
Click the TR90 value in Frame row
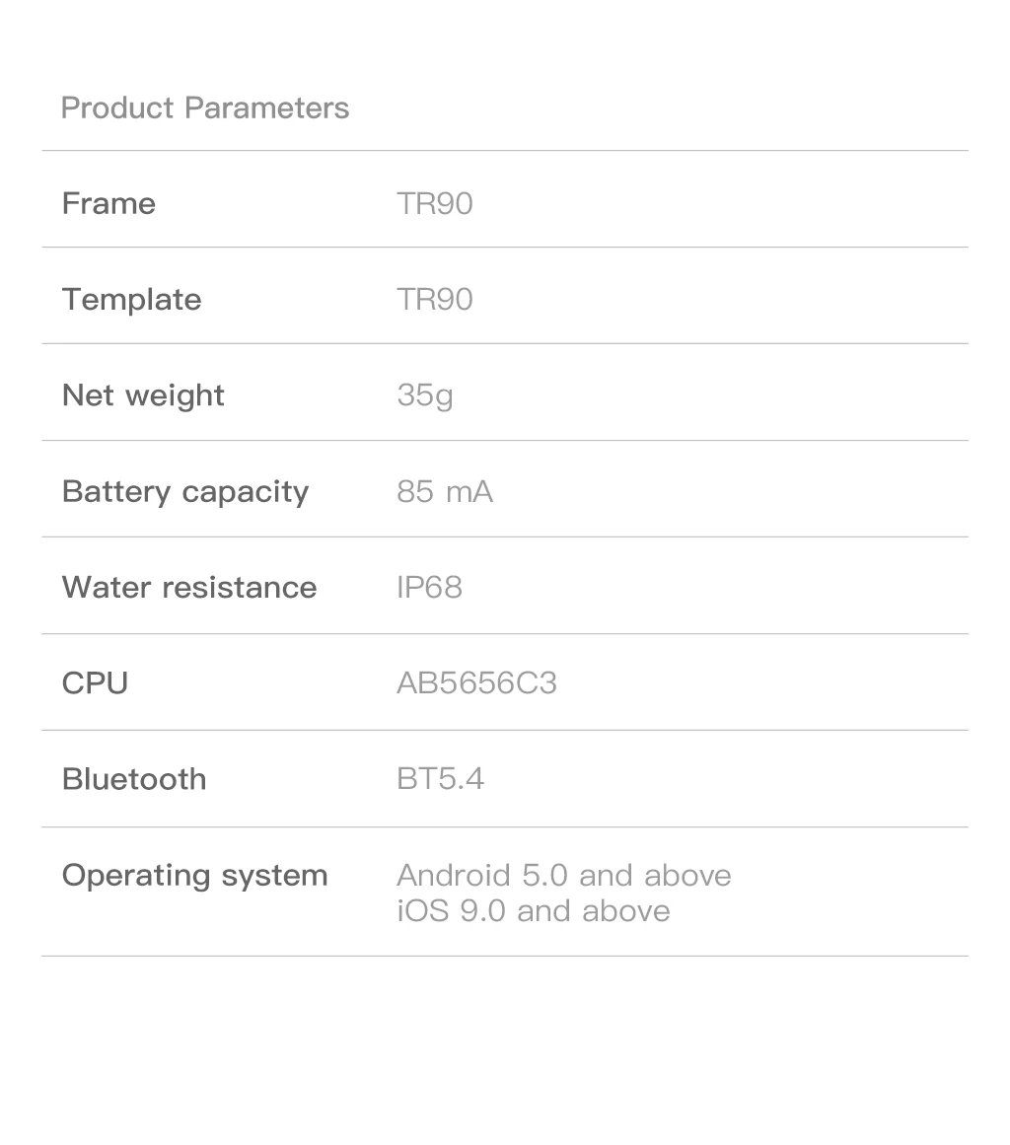click(434, 203)
